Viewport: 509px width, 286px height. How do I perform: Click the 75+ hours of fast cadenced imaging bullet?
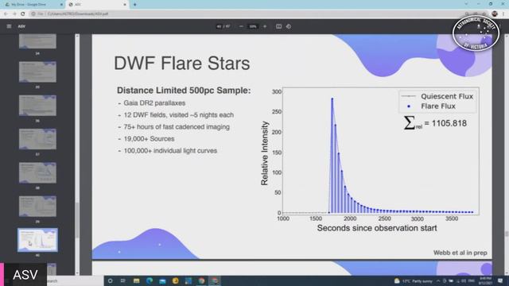[x=177, y=127]
